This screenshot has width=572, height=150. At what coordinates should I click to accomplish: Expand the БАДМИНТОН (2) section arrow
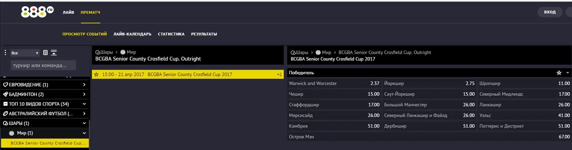(x=84, y=94)
